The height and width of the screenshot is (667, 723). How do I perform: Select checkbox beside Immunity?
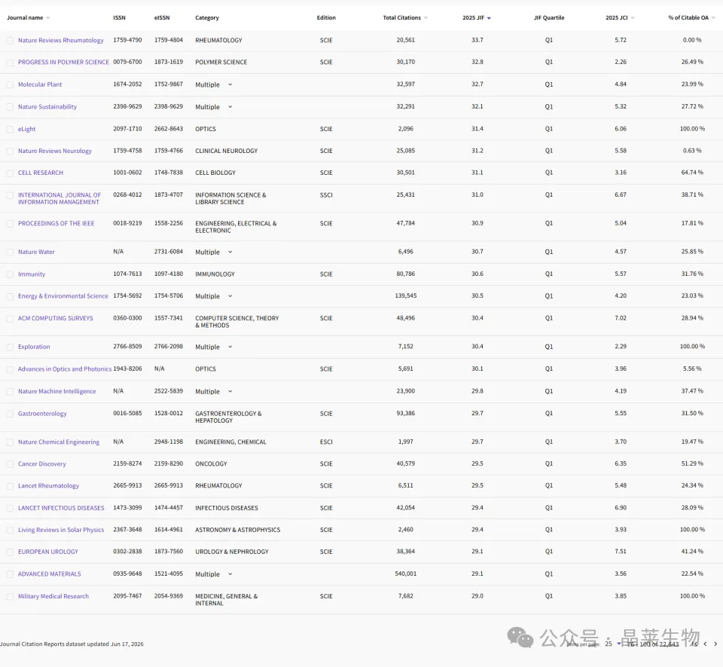click(x=10, y=274)
